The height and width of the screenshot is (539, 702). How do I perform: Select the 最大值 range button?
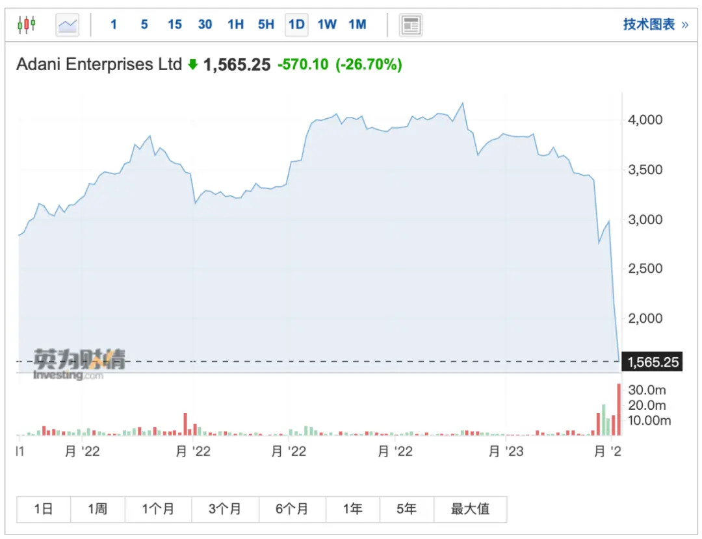coord(470,509)
